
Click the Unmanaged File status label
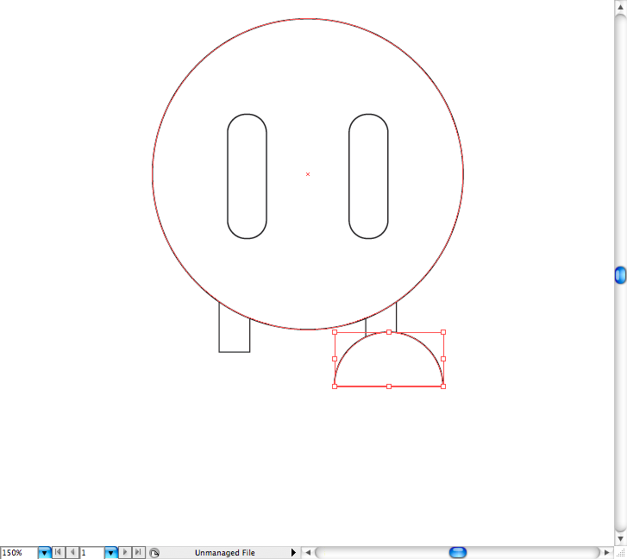[x=224, y=552]
